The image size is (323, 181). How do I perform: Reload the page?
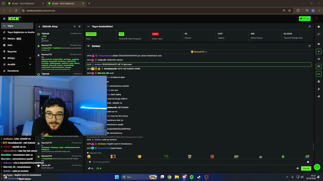16,11
